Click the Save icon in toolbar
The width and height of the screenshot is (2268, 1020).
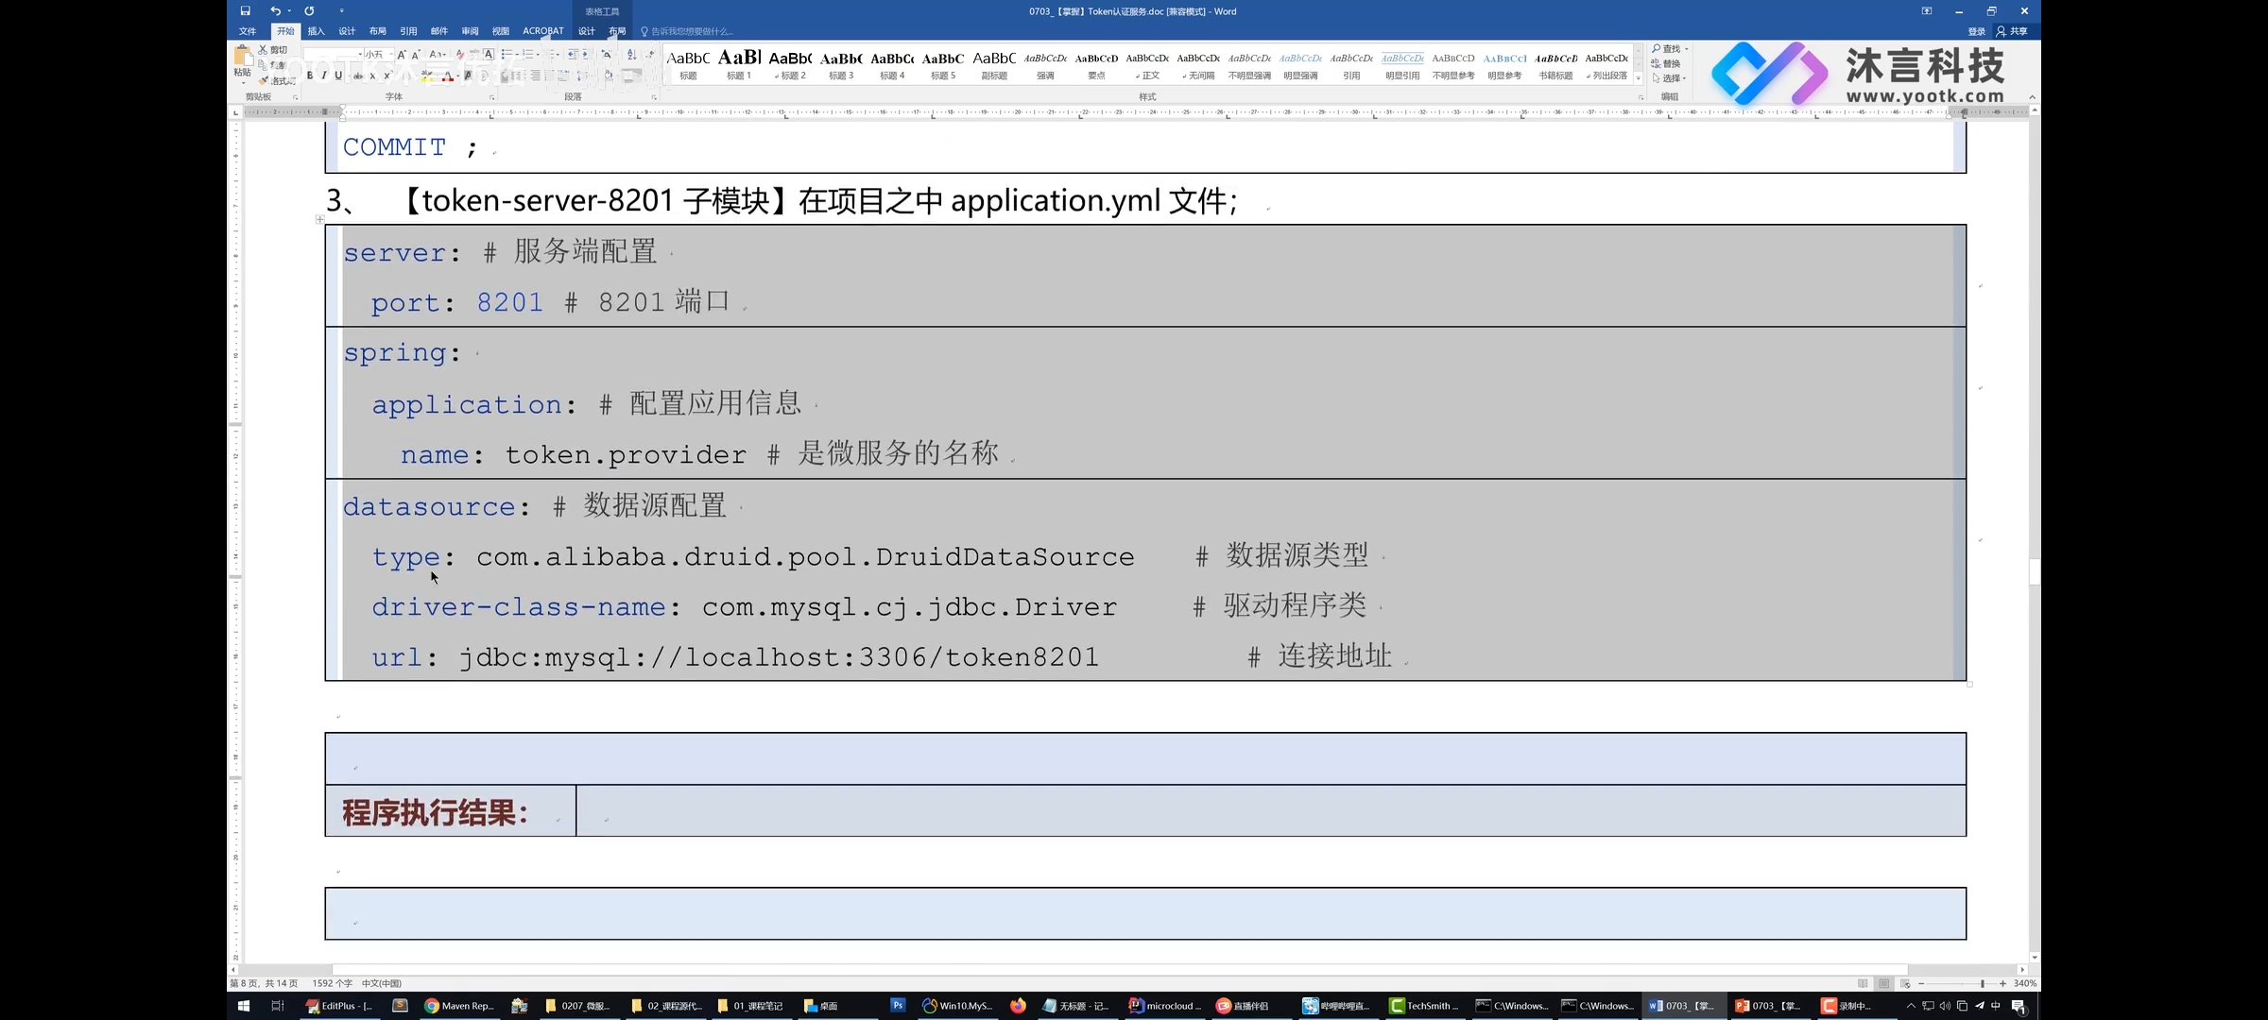tap(245, 11)
